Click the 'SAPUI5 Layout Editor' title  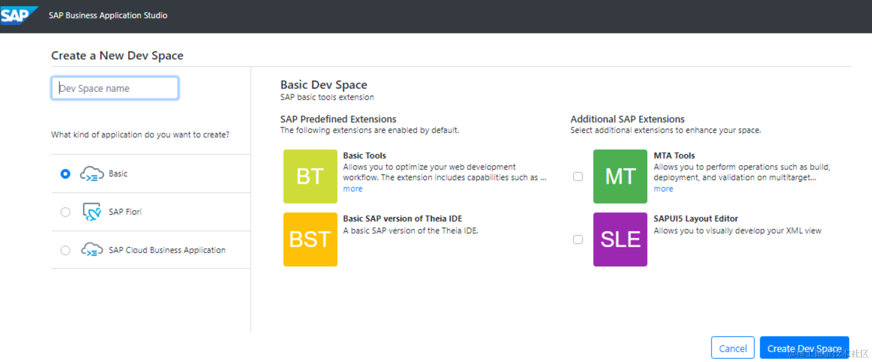click(696, 218)
